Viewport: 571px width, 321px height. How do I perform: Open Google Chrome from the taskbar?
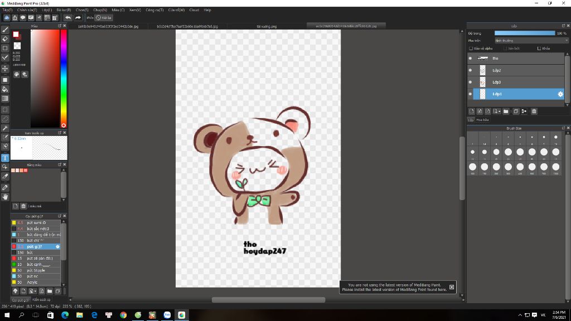click(123, 315)
